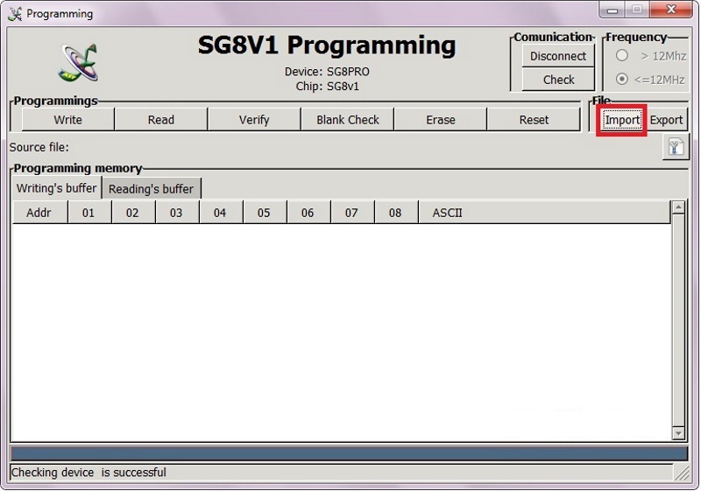Export the buffer to file

click(666, 120)
